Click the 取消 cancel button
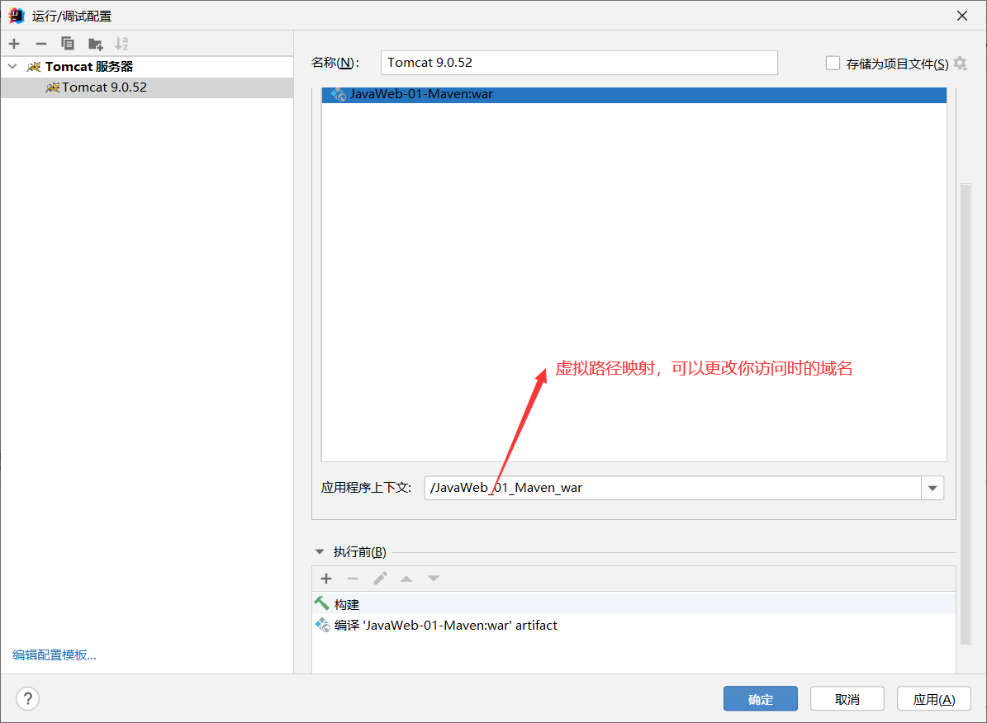Viewport: 987px width, 723px height. (847, 698)
